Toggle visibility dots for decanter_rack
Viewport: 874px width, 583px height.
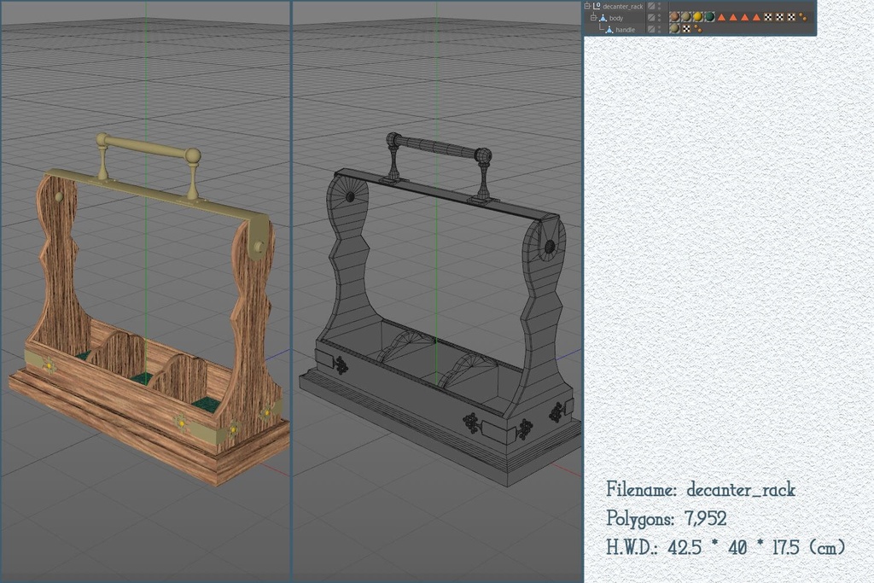[660, 6]
